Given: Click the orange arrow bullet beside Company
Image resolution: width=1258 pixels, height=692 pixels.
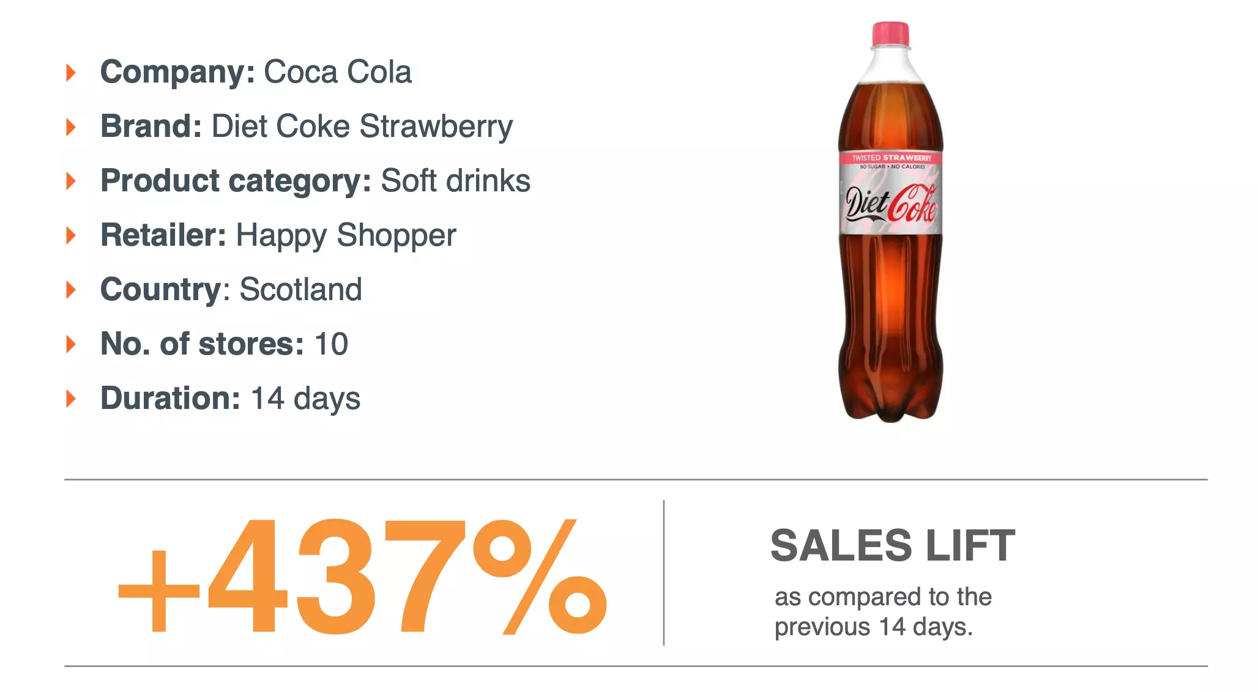Looking at the screenshot, I should 71,73.
